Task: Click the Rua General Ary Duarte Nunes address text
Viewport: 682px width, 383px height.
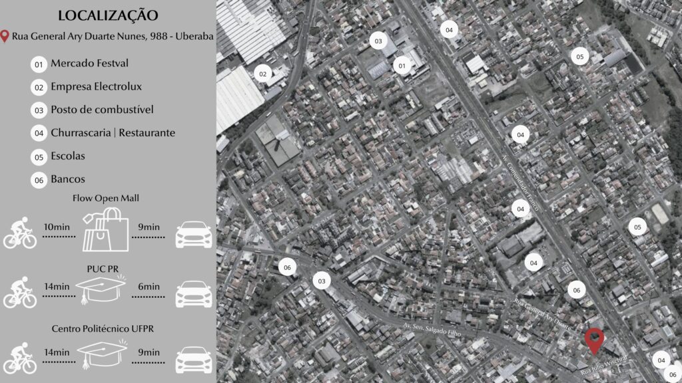Action: pyautogui.click(x=113, y=37)
